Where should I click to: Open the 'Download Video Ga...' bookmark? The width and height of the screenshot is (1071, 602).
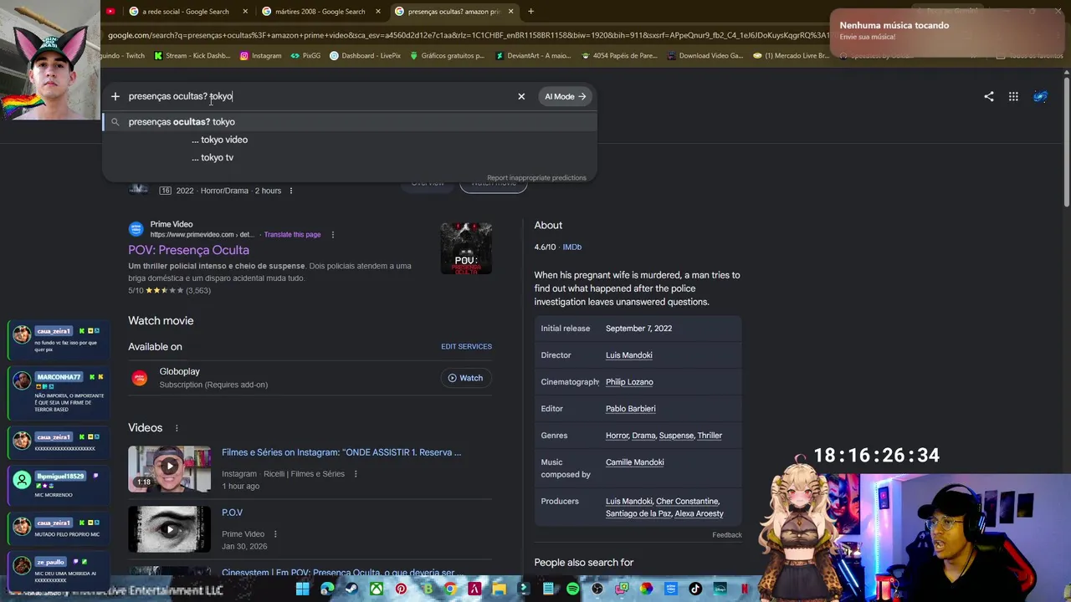coord(705,56)
